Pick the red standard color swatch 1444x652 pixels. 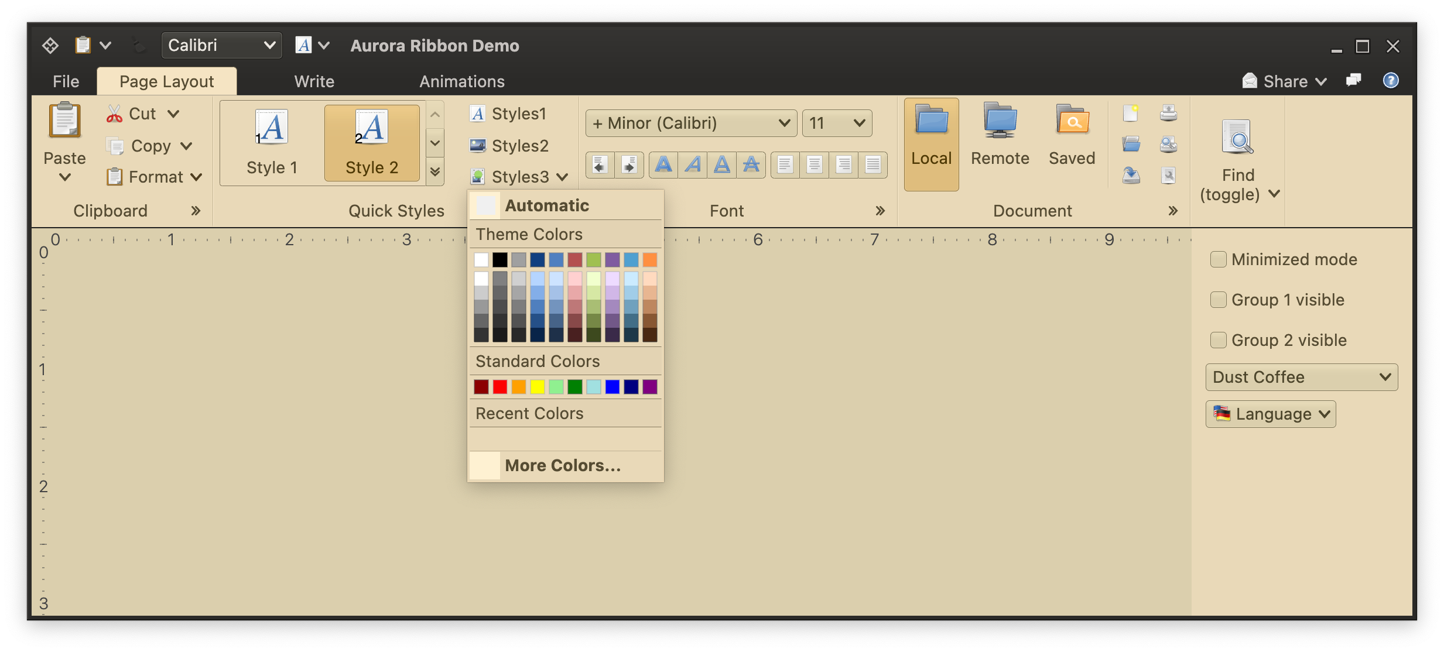pyautogui.click(x=500, y=387)
